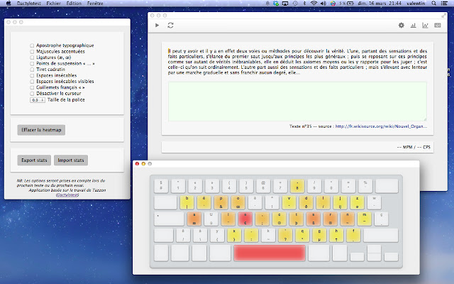
Task: Click Effacer la heatmap button
Action: (x=41, y=130)
